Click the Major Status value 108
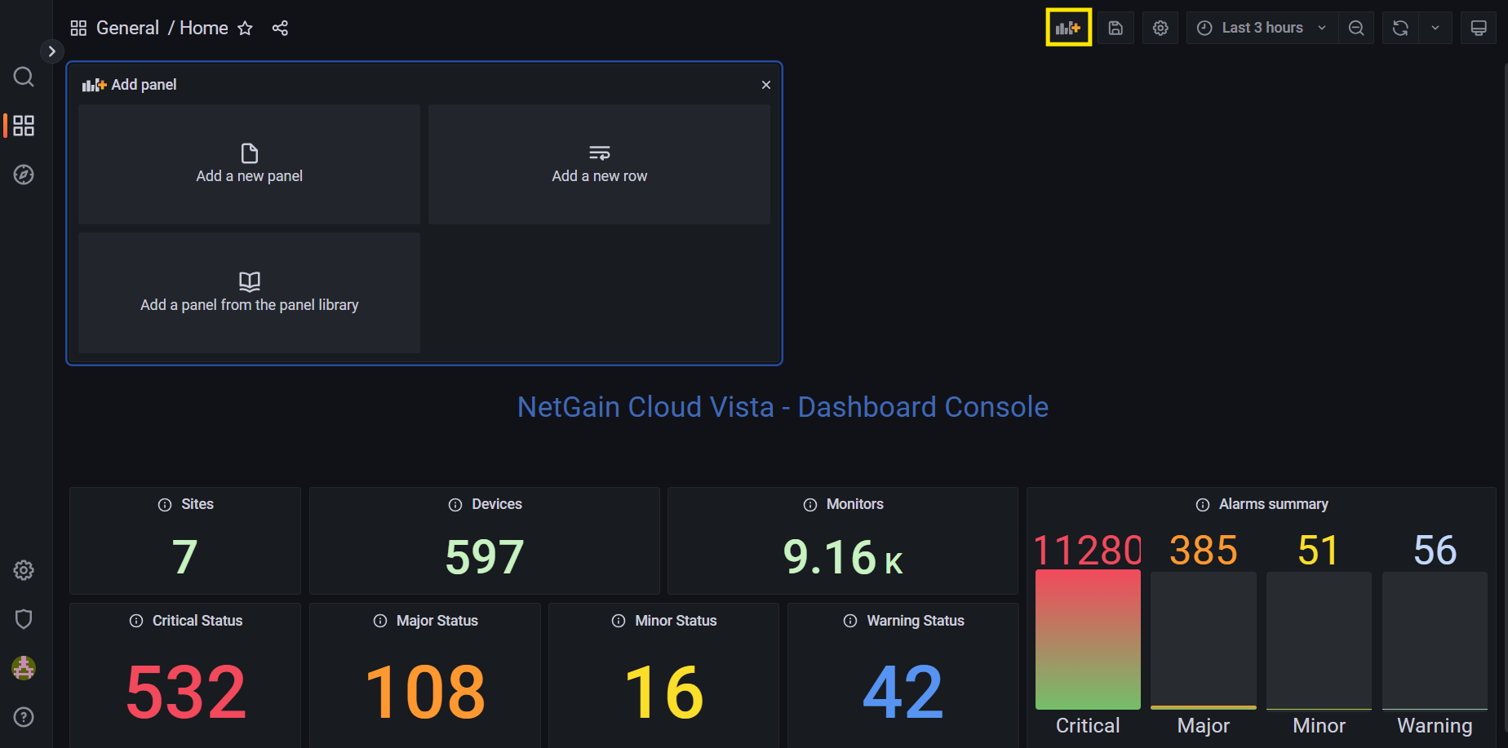1508x748 pixels. 425,693
